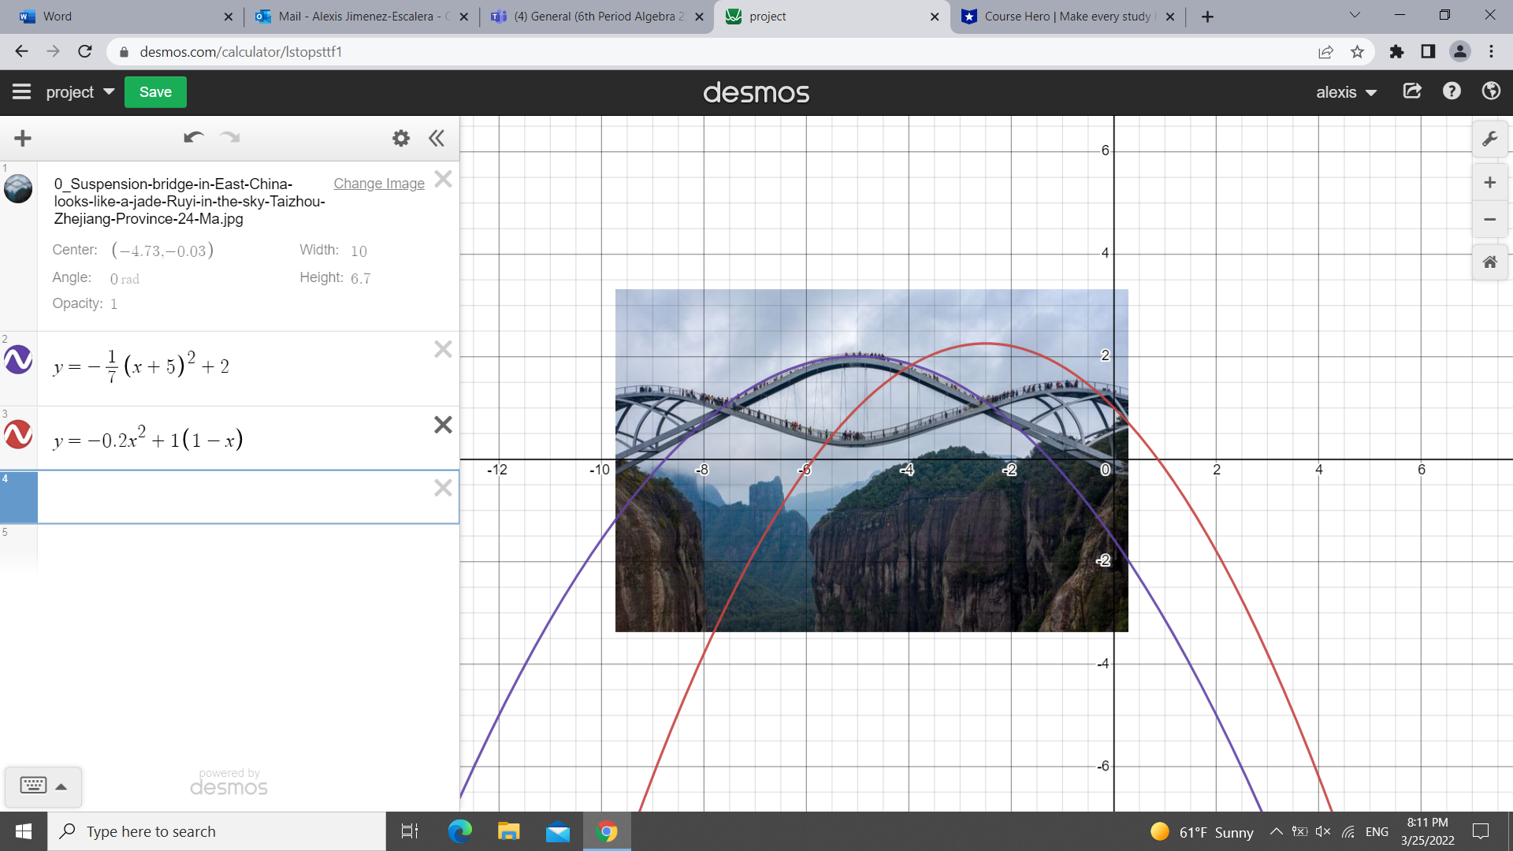The image size is (1513, 851).
Task: Open expression list edit gear
Action: [401, 139]
